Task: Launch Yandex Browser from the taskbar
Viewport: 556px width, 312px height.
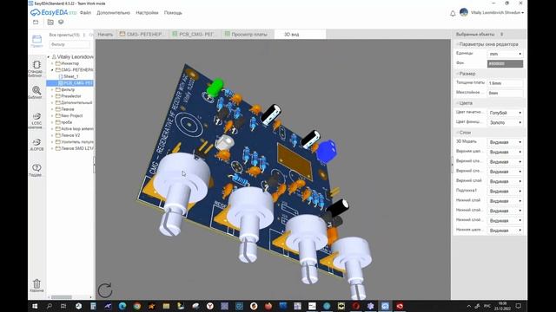Action: pos(210,306)
